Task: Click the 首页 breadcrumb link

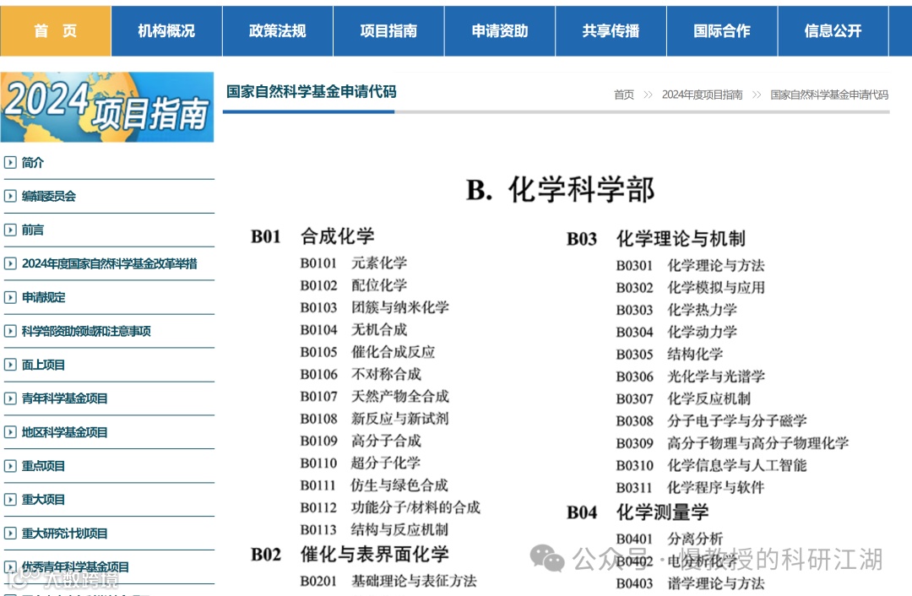Action: coord(624,95)
